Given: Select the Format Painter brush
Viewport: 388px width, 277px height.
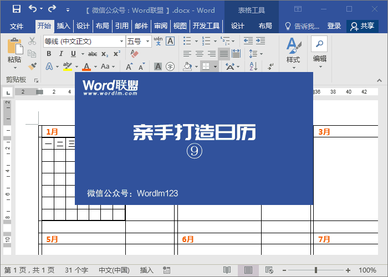Looking at the screenshot, I should coord(32,66).
